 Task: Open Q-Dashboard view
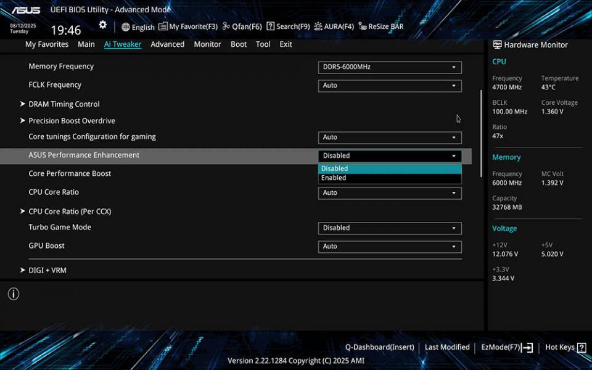379,347
